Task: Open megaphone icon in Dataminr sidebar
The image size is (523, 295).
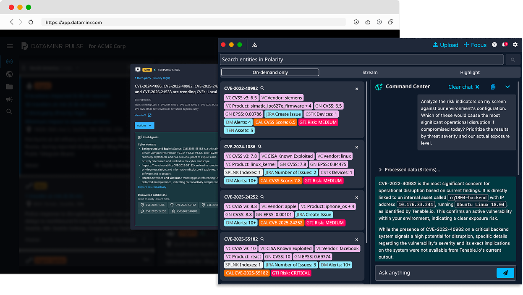Action: pyautogui.click(x=10, y=99)
